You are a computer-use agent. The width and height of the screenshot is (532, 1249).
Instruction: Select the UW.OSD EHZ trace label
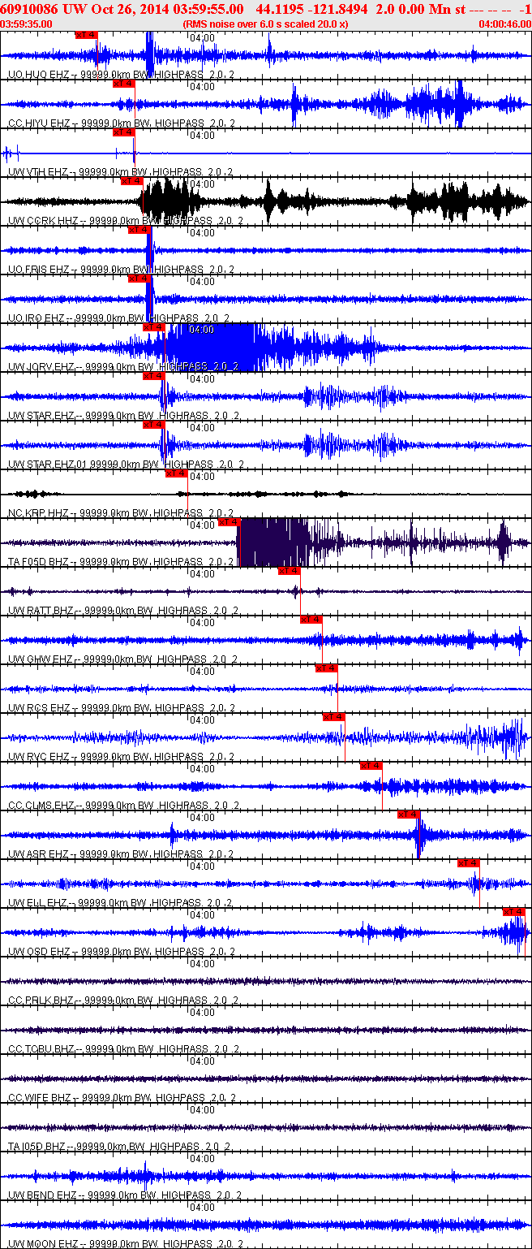121,952
